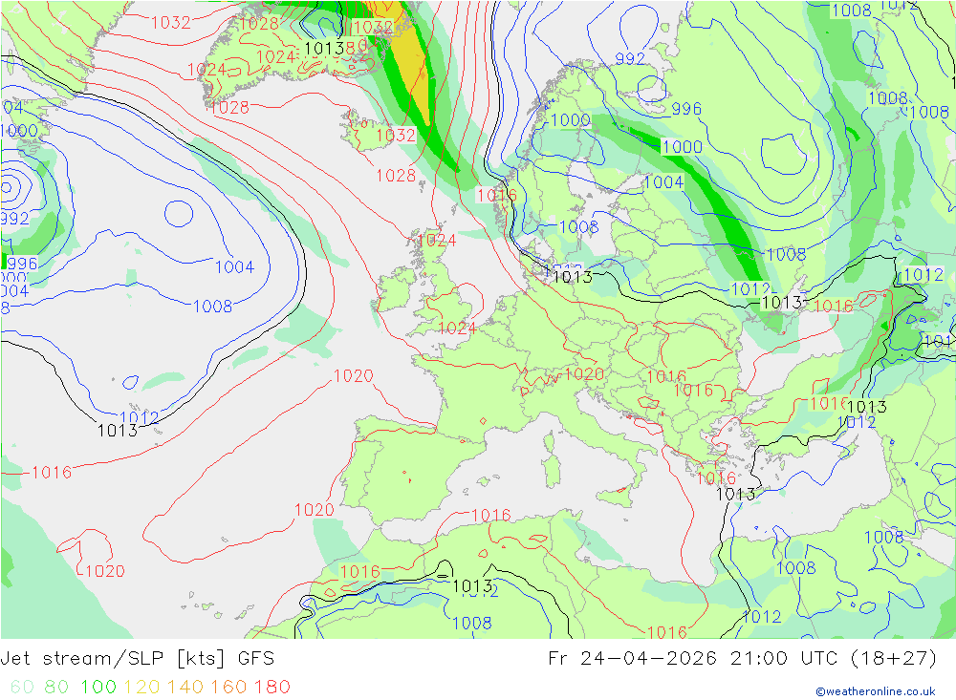956x700 pixels.
Task: Click the blue 1004 label over Finland
Action: (x=664, y=182)
